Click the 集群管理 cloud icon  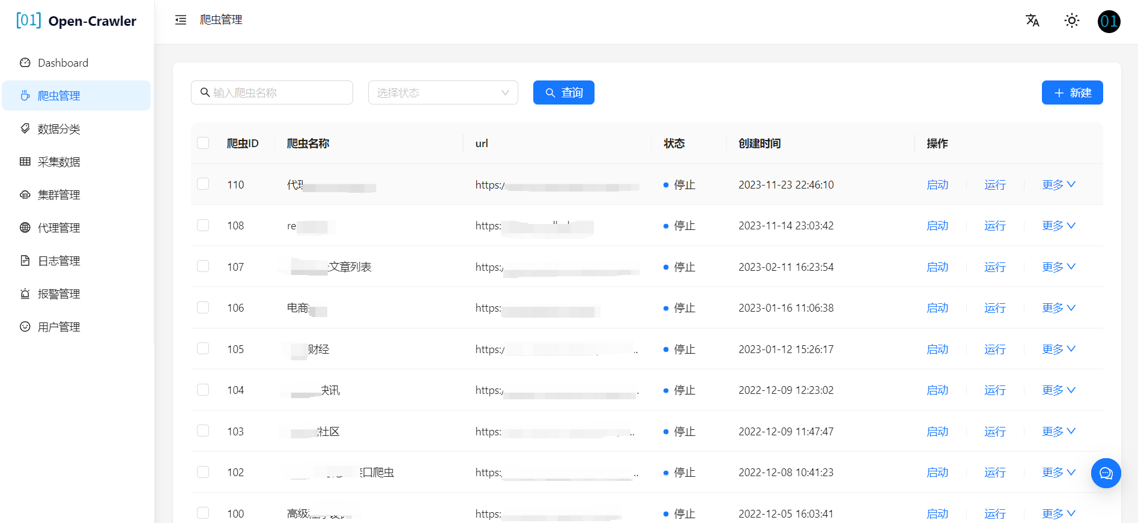point(25,195)
